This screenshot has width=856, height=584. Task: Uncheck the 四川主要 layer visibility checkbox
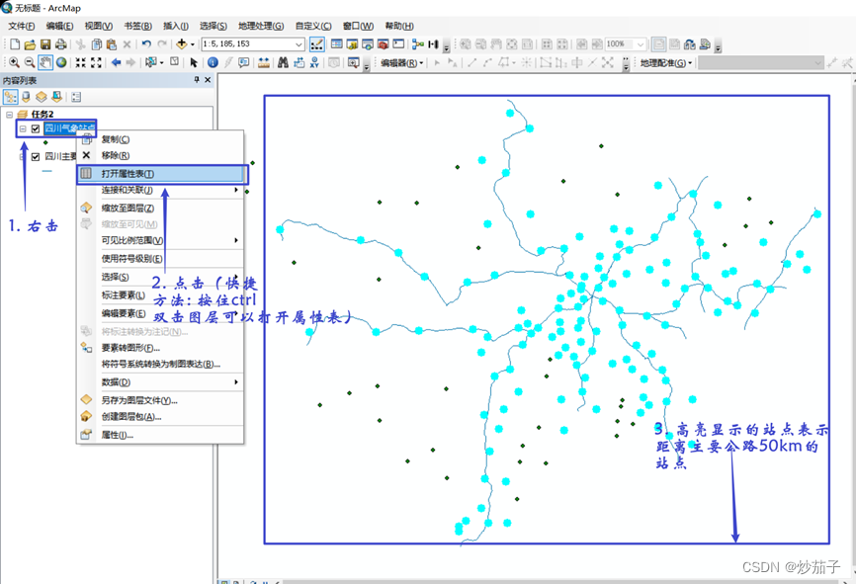pos(36,157)
